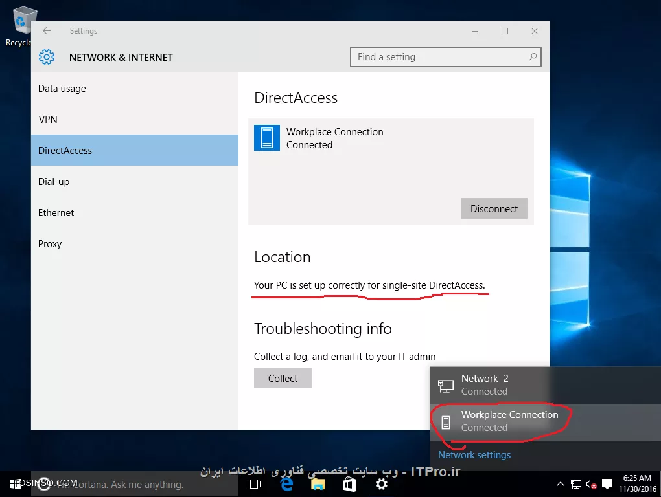
Task: Select Data usage in the sidebar
Action: tap(135, 89)
